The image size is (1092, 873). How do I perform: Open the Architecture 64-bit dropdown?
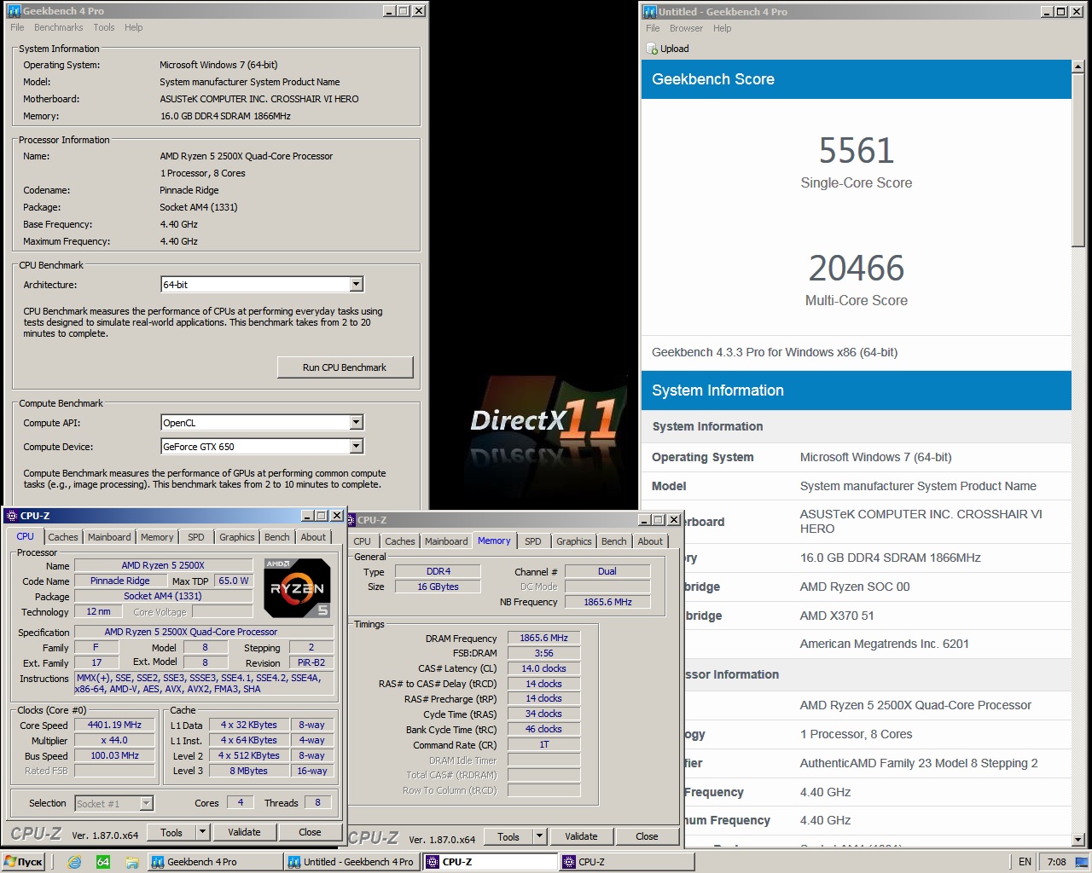357,285
